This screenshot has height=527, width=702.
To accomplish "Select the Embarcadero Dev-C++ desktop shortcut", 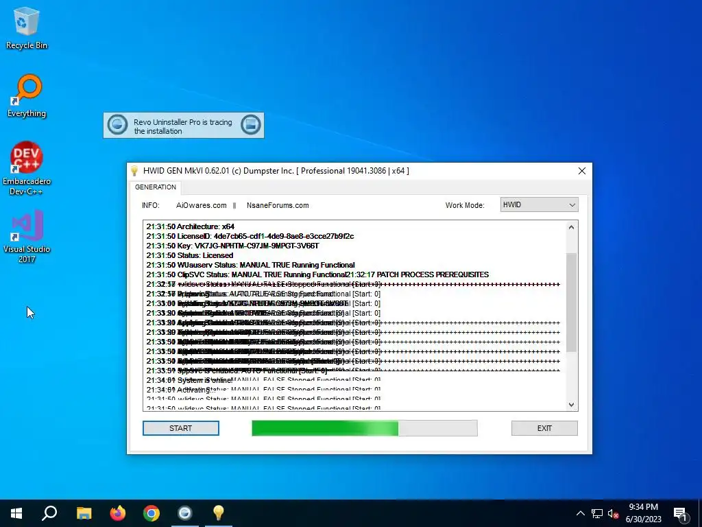I will point(27,169).
